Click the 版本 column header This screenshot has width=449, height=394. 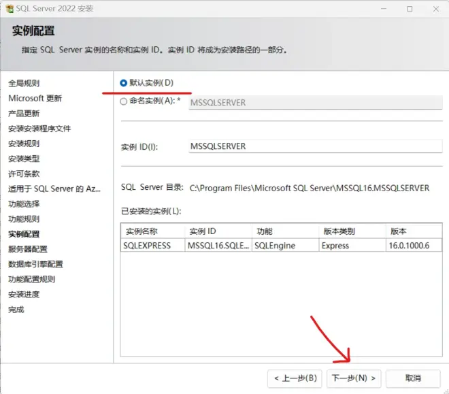pos(414,231)
